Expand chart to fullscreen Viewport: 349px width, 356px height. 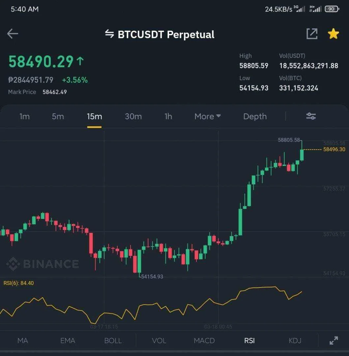tap(334, 340)
